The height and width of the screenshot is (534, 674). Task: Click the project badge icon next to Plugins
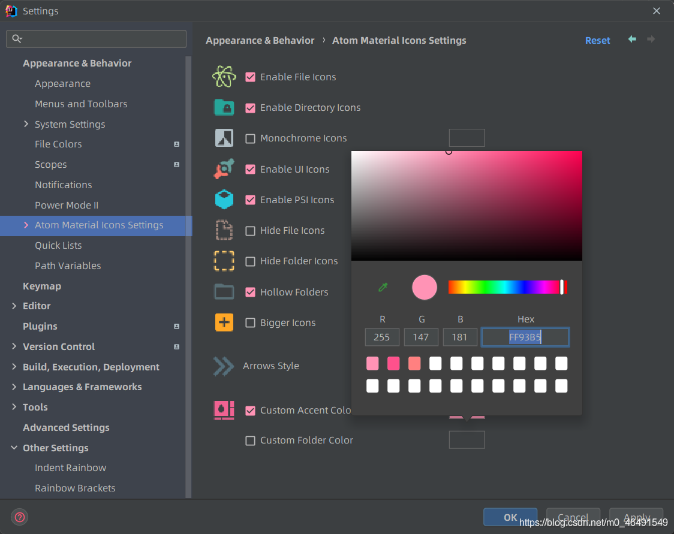pyautogui.click(x=177, y=327)
